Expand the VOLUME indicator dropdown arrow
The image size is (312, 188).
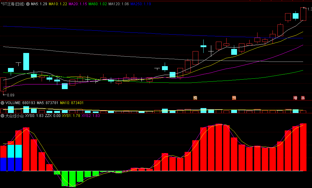coord(2,103)
